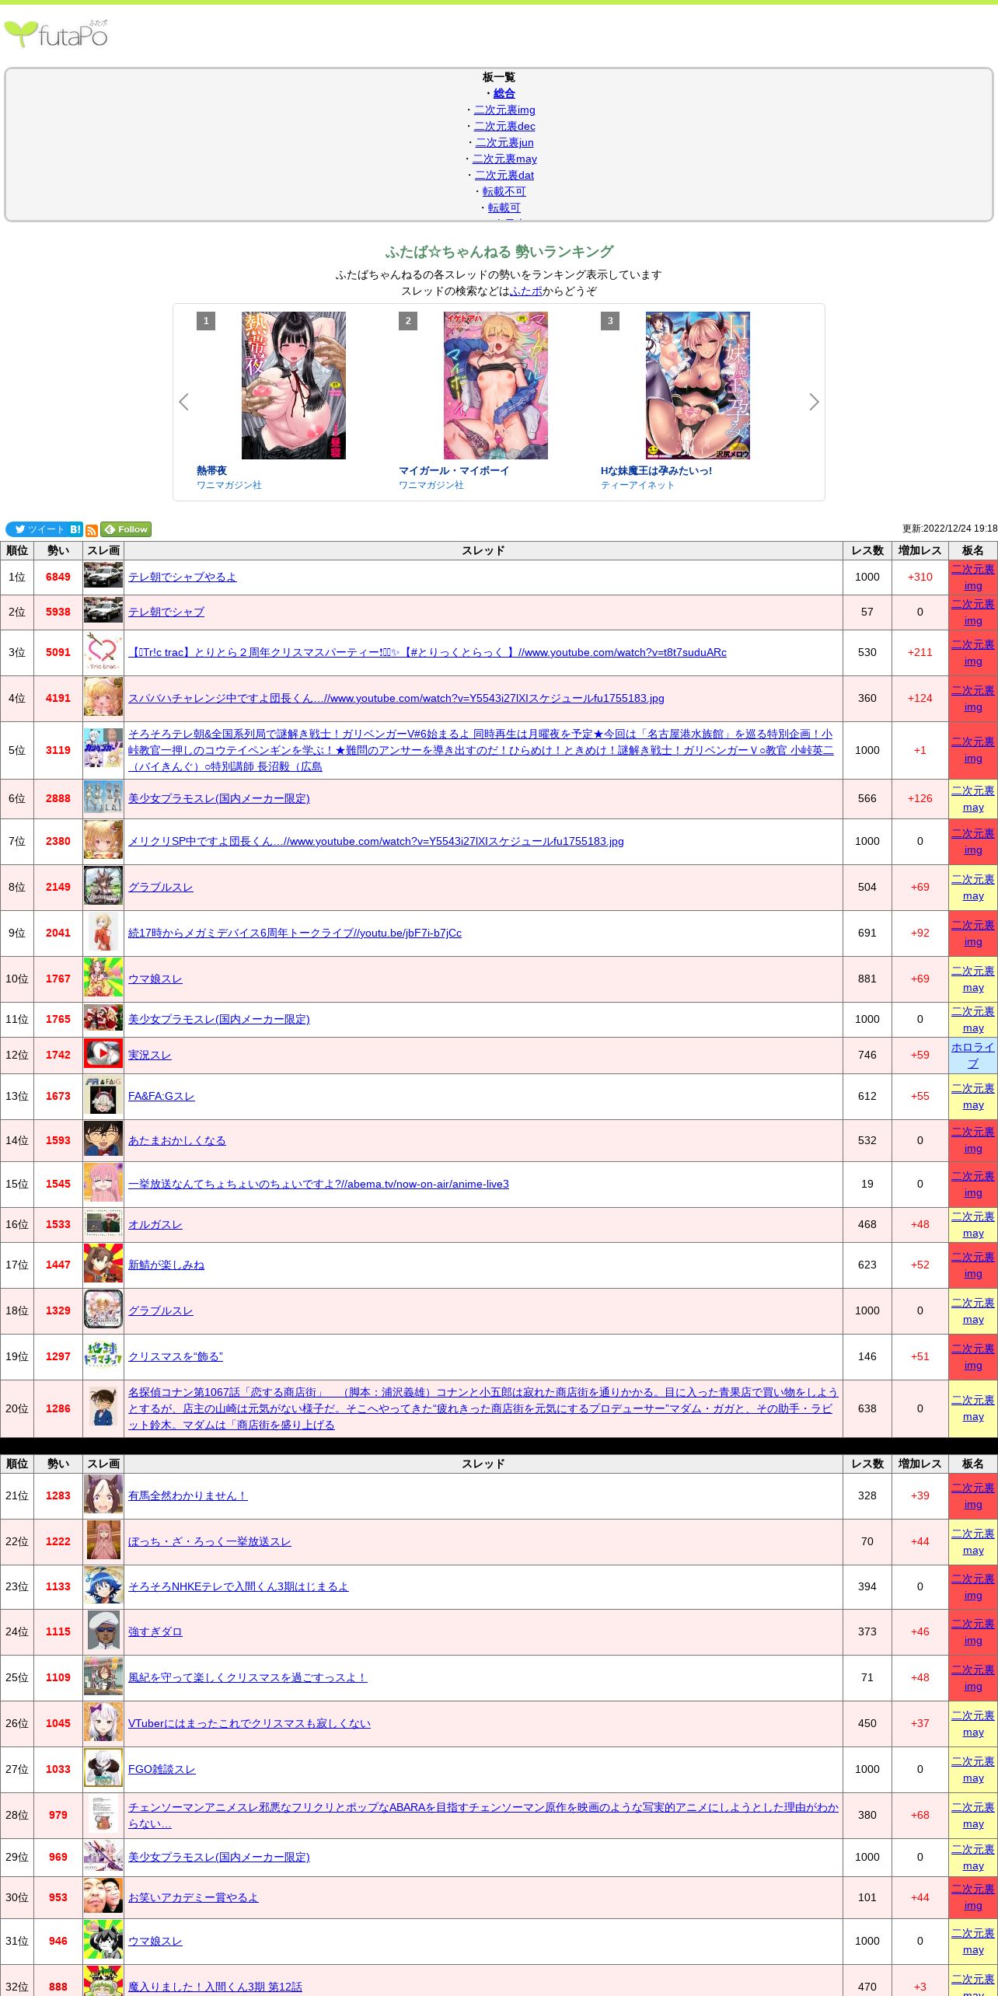Click the rank 19 地球ドラマチック thumbnail
The image size is (998, 1996).
pyautogui.click(x=103, y=1356)
